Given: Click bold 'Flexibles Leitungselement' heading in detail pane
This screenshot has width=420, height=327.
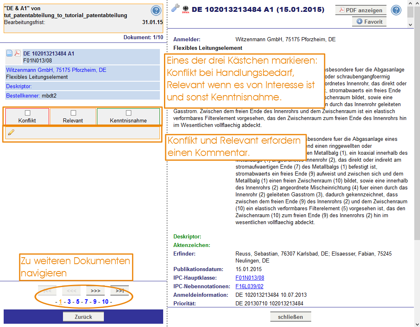Looking at the screenshot, I should pyautogui.click(x=208, y=48).
